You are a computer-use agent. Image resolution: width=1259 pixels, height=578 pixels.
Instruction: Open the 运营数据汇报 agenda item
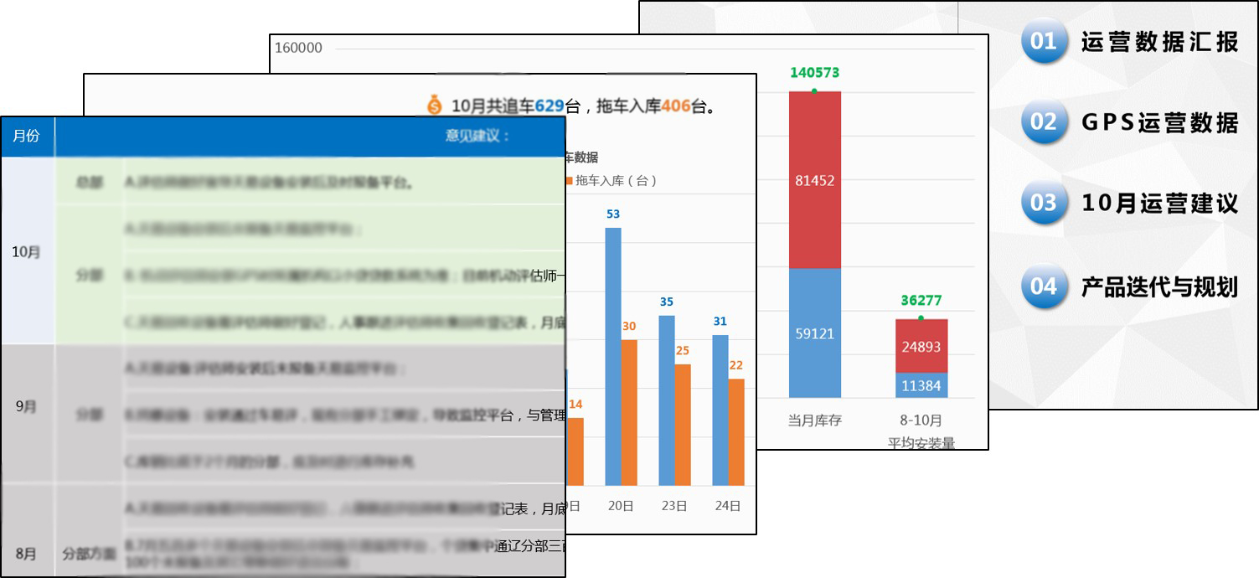pos(1159,42)
